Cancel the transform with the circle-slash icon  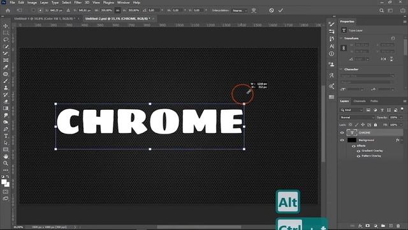click(x=272, y=10)
